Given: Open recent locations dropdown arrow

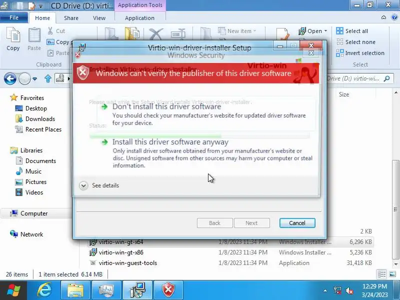Looking at the screenshot, I should [34, 79].
